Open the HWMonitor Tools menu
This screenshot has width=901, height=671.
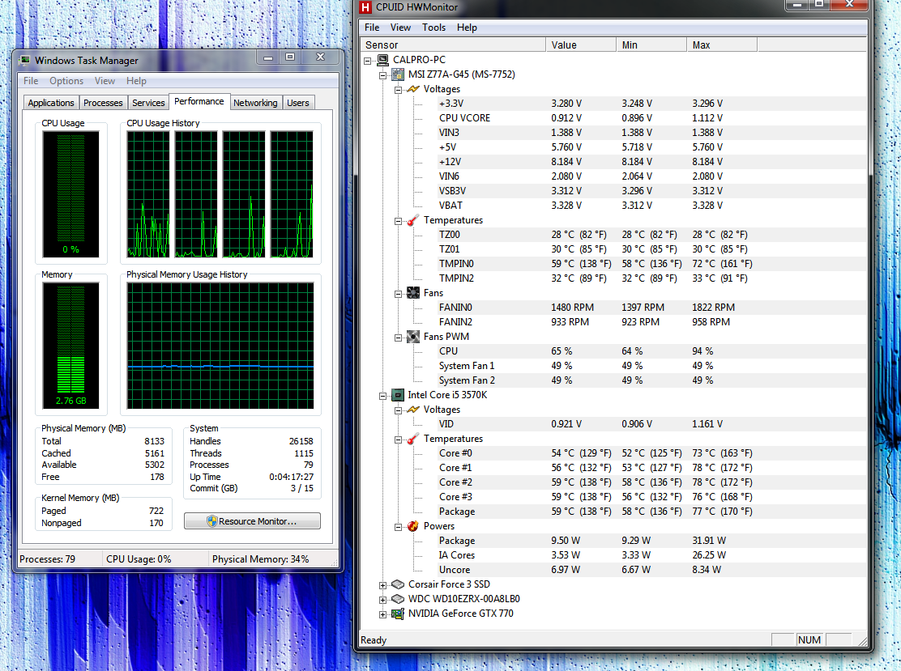click(x=433, y=28)
